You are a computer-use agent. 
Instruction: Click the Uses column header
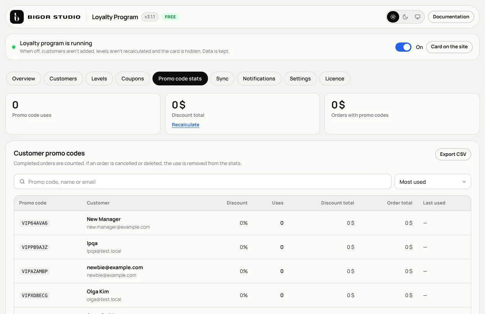point(278,203)
